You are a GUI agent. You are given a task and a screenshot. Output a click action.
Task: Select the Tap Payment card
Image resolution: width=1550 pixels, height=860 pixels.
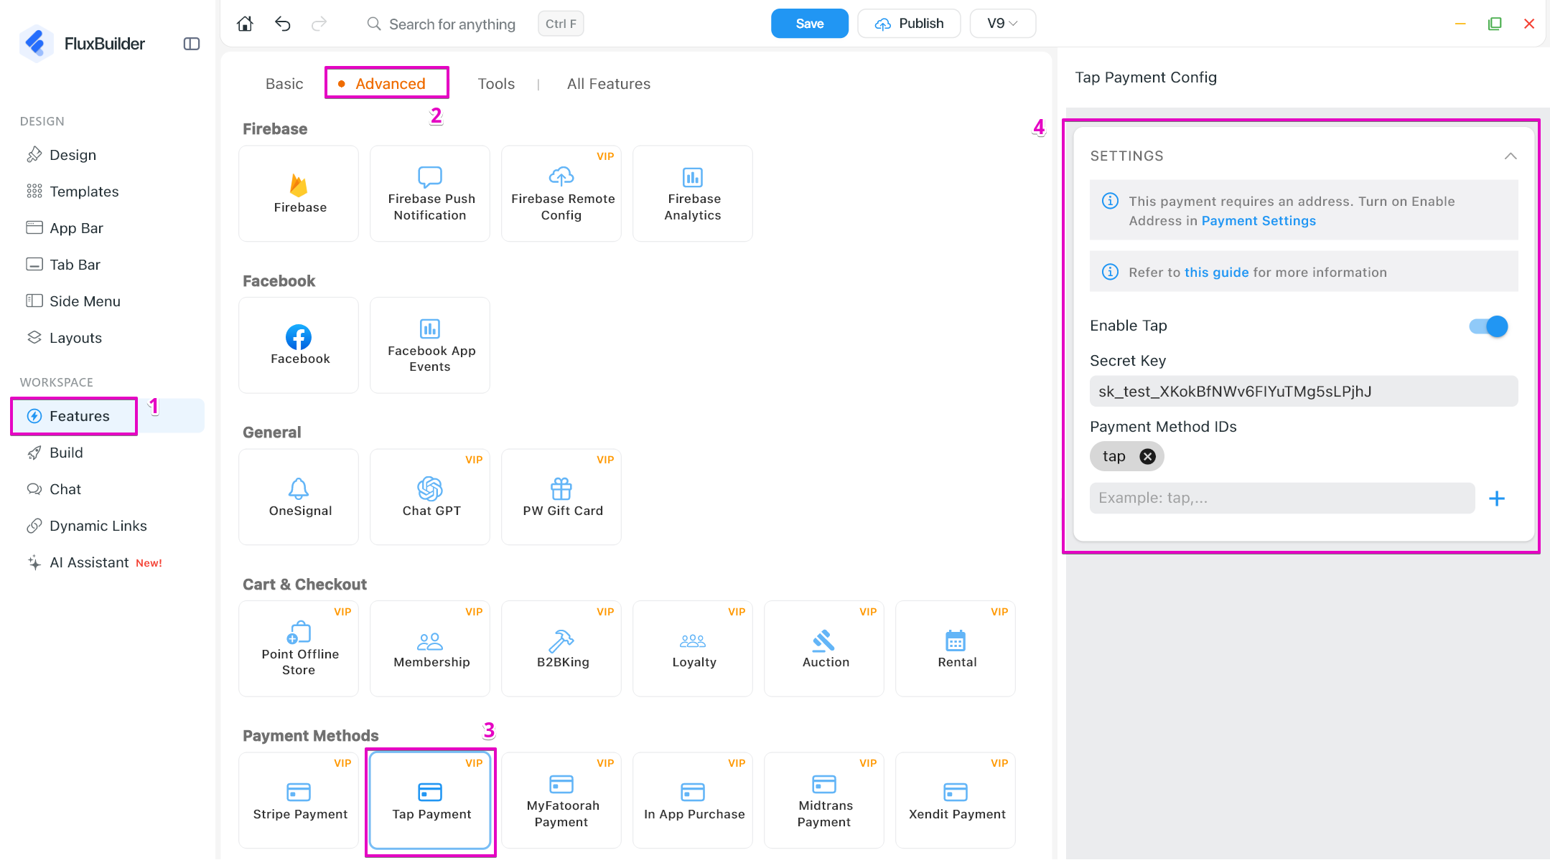430,800
